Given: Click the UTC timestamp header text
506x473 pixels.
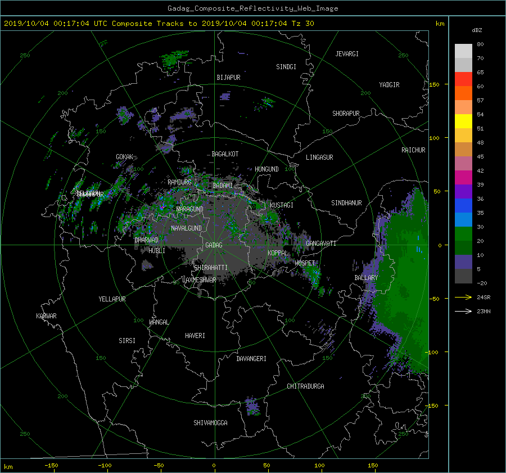Looking at the screenshot, I should click(159, 24).
